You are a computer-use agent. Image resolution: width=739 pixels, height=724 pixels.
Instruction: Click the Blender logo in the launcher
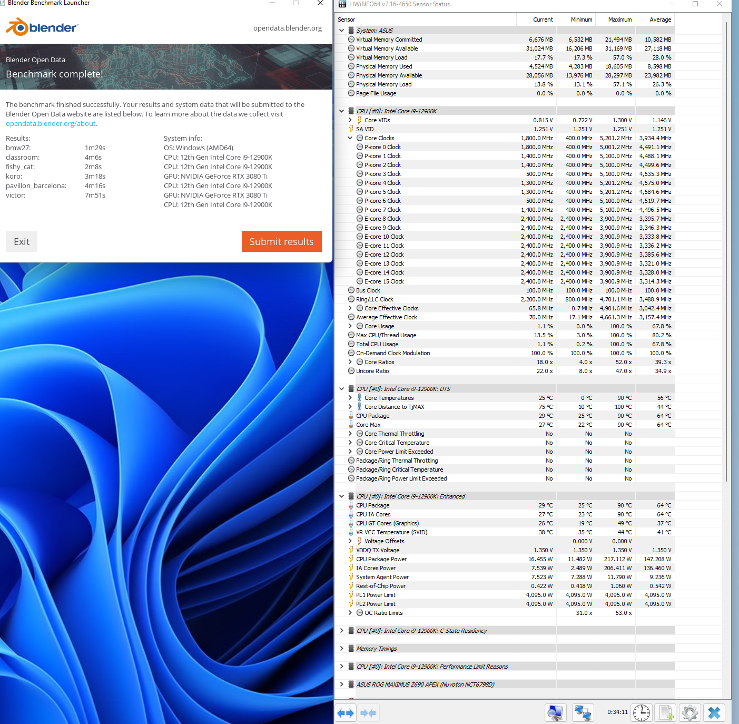42,27
